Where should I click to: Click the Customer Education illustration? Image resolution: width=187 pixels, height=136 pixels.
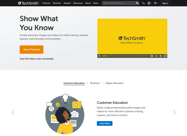click(65, 113)
